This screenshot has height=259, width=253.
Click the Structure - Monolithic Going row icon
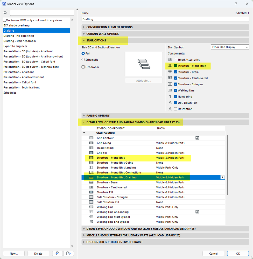point(91,163)
